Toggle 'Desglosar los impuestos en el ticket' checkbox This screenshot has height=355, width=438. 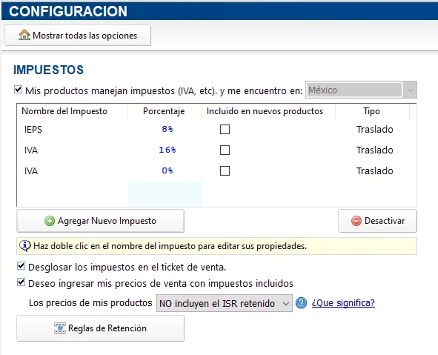21,266
